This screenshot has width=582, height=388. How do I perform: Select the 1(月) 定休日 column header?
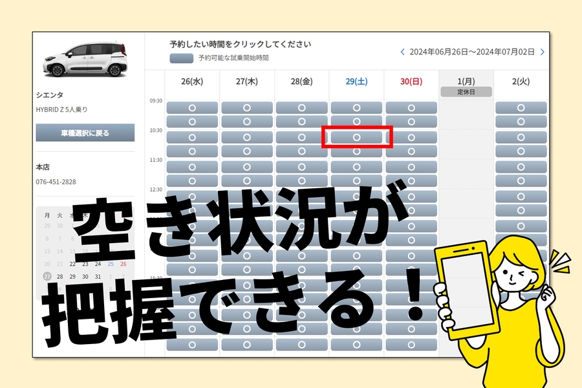(x=467, y=84)
